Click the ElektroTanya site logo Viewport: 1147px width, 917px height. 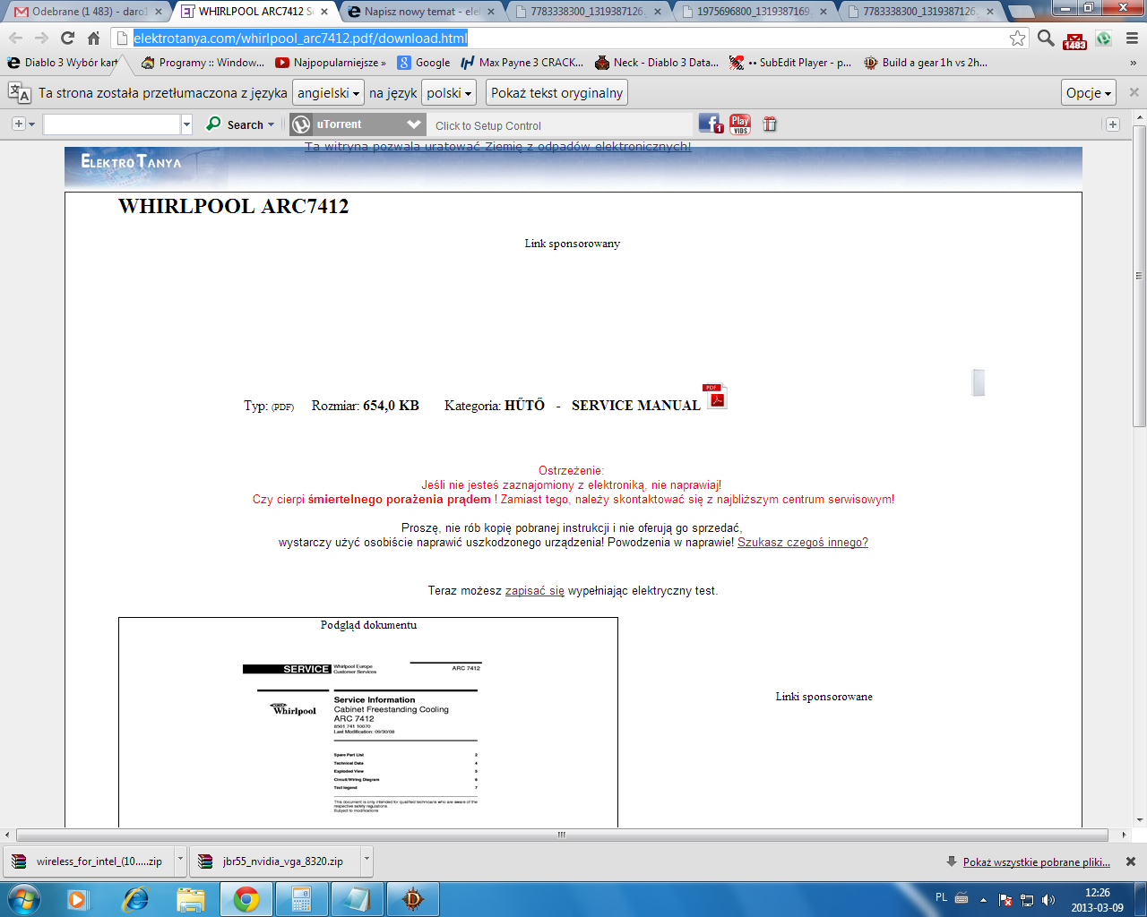tap(132, 162)
